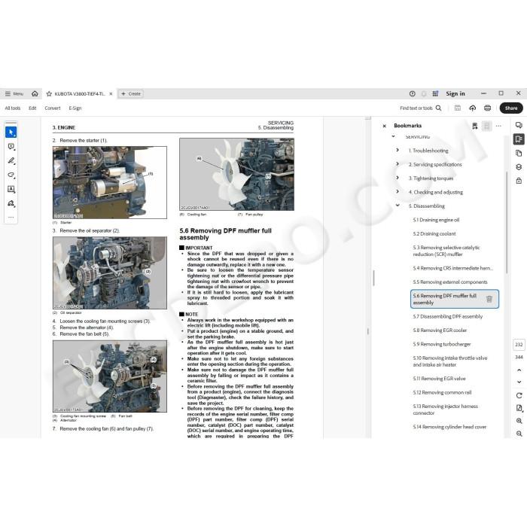527x527 pixels.
Task: Open bookmark 5.4 Removing CRS intermediate harness
Action: (452, 268)
